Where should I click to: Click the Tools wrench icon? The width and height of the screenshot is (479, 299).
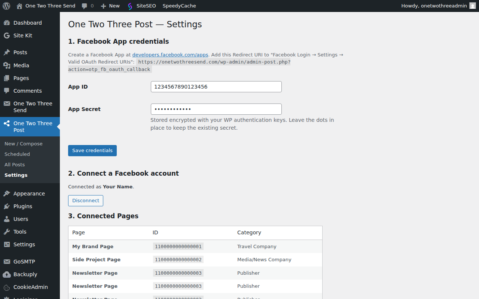tap(7, 232)
